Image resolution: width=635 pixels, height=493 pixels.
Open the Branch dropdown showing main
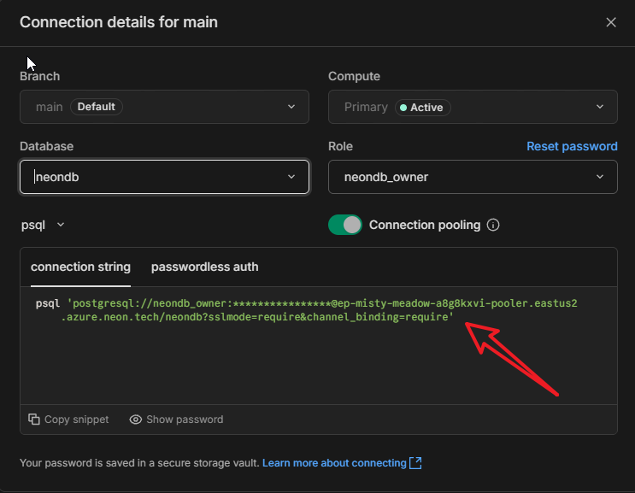pyautogui.click(x=164, y=107)
